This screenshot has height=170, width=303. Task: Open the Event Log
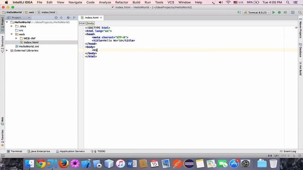pos(288,151)
